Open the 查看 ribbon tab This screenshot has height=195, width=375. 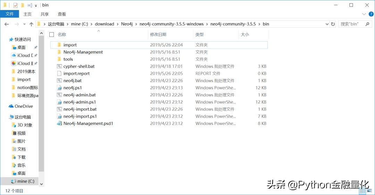[62, 14]
